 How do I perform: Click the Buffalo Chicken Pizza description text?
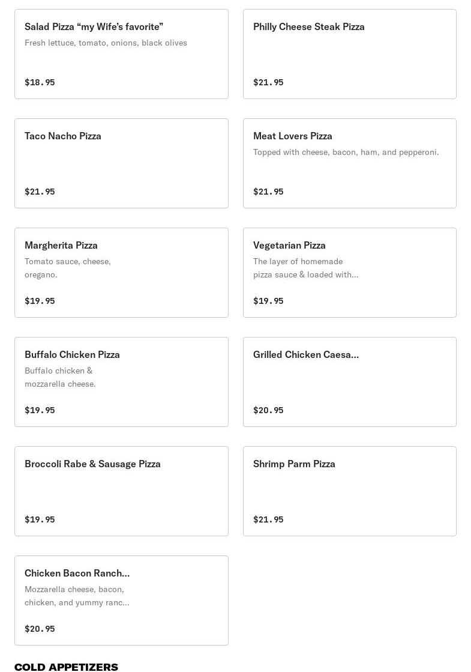pos(60,378)
